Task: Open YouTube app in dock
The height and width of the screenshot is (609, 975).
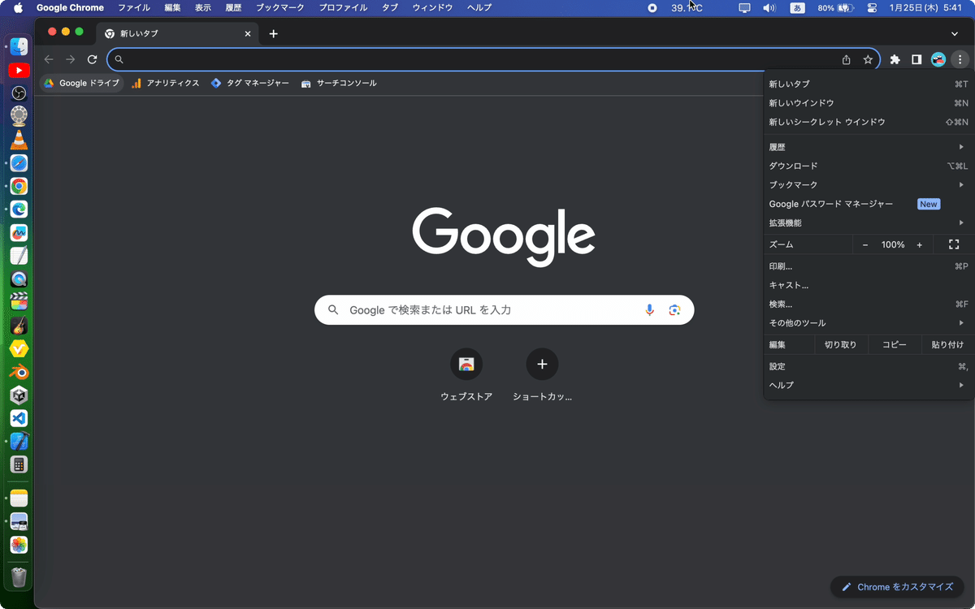Action: tap(19, 71)
